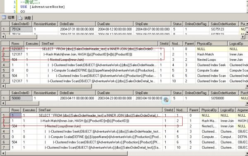
Task: Click the left arrow of first grid scrollbar
Action: [x=3, y=37]
